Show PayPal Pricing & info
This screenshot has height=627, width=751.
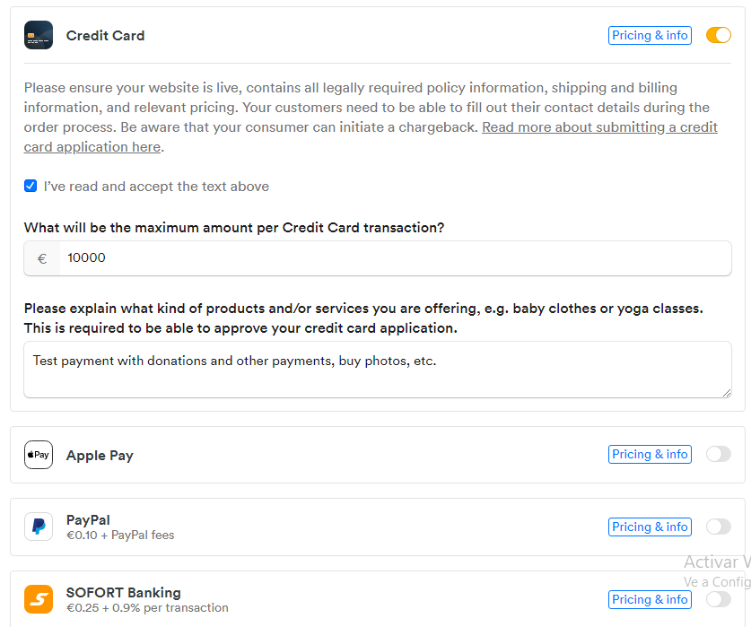coord(650,527)
